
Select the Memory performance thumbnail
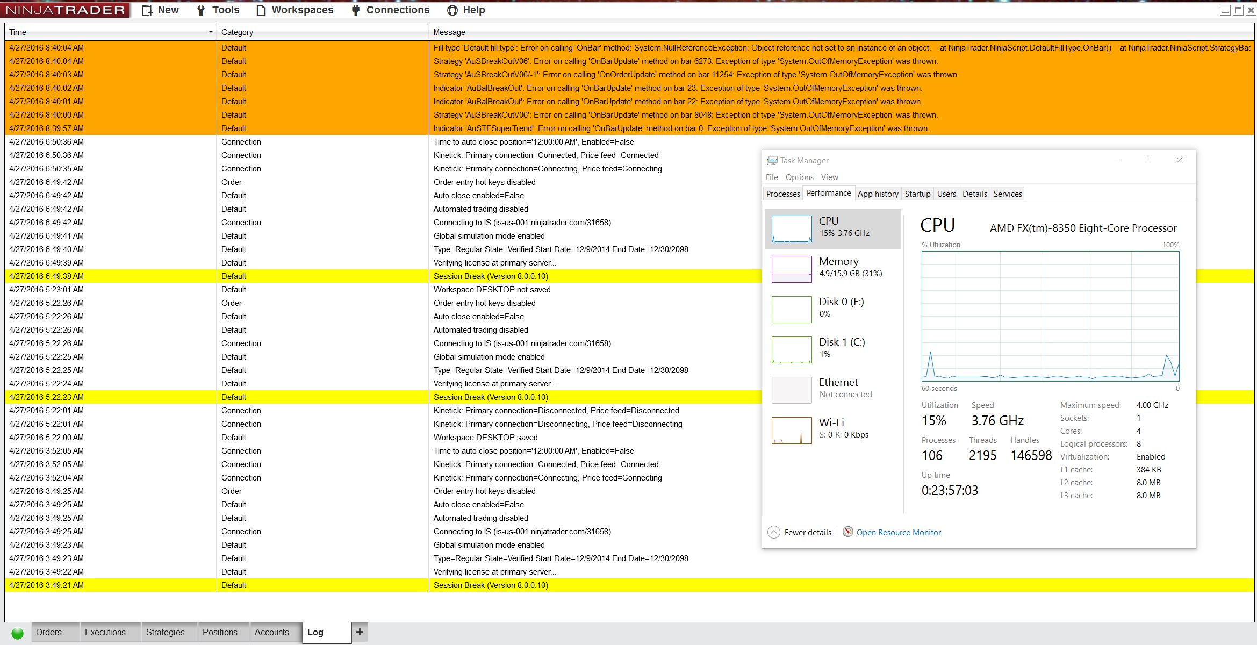pyautogui.click(x=792, y=269)
